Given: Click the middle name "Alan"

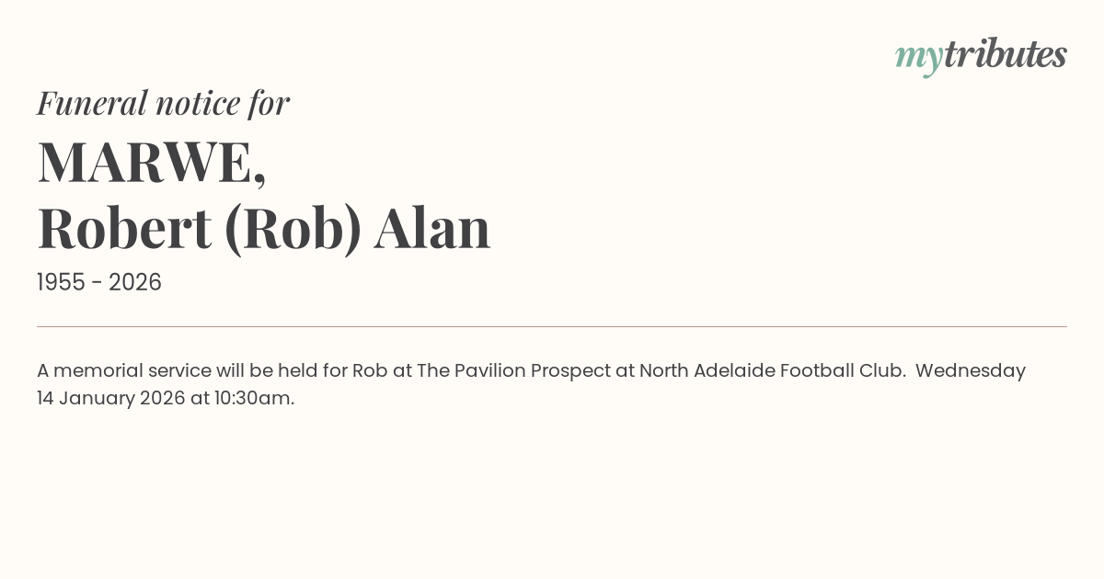Looking at the screenshot, I should click(x=431, y=228).
